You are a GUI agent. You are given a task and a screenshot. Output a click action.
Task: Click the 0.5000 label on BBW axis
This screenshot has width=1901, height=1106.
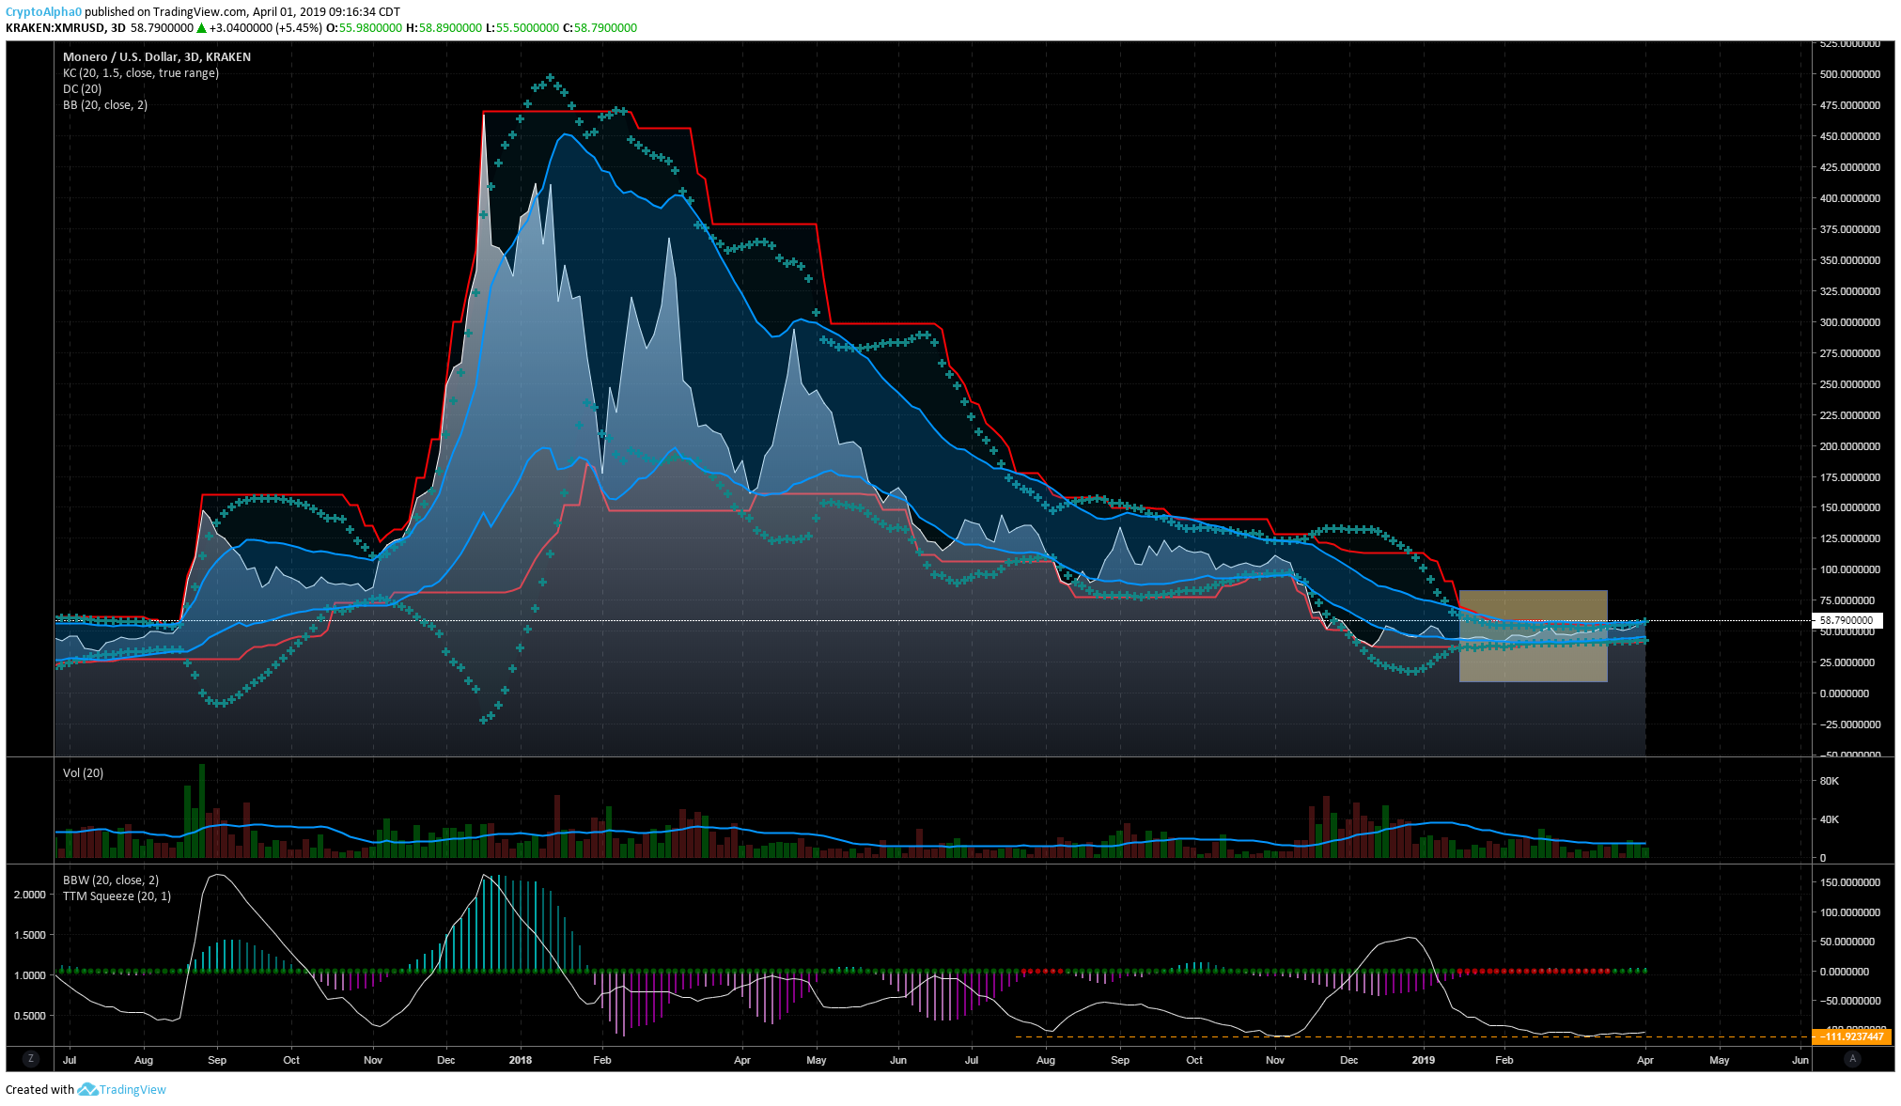coord(30,1016)
